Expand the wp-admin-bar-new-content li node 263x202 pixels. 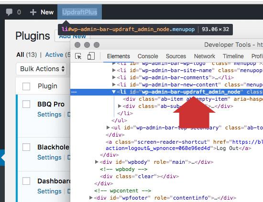[x=114, y=85]
